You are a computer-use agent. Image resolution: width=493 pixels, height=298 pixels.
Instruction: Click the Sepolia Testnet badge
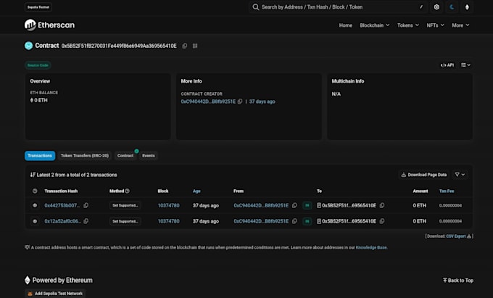point(38,7)
